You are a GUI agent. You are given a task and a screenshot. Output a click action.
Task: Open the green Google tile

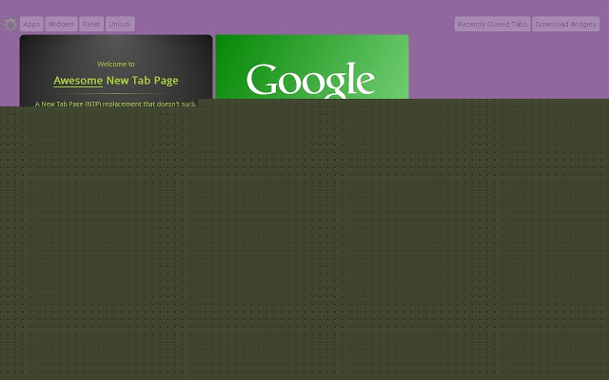312,66
